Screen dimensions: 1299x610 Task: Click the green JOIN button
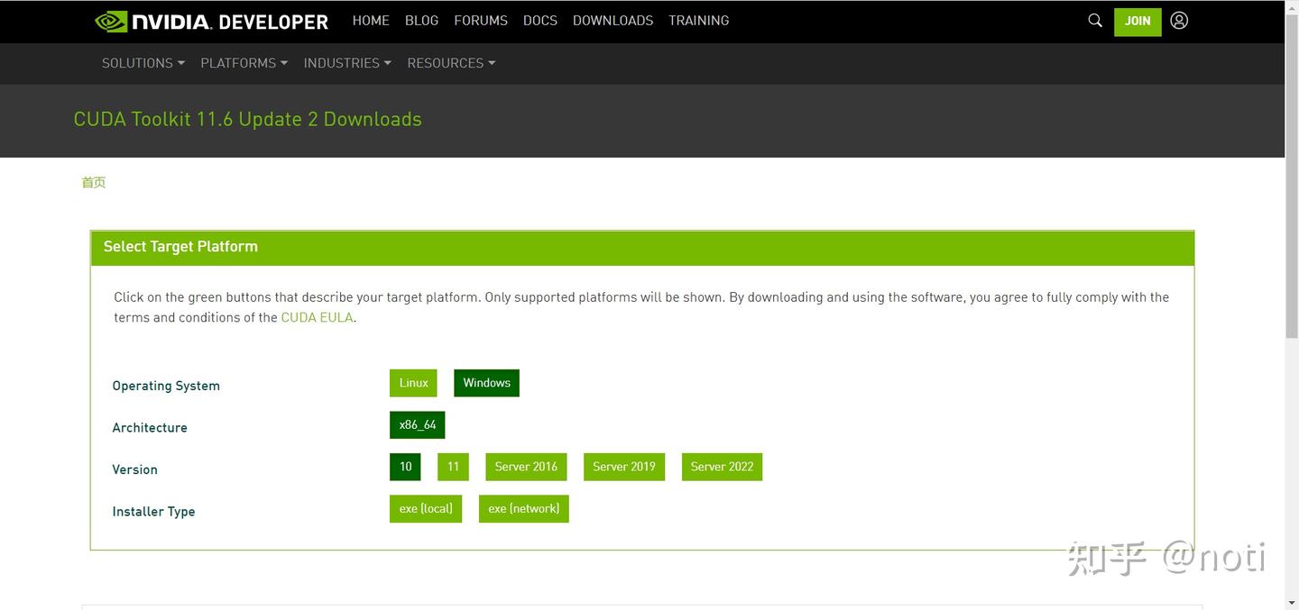(1138, 21)
